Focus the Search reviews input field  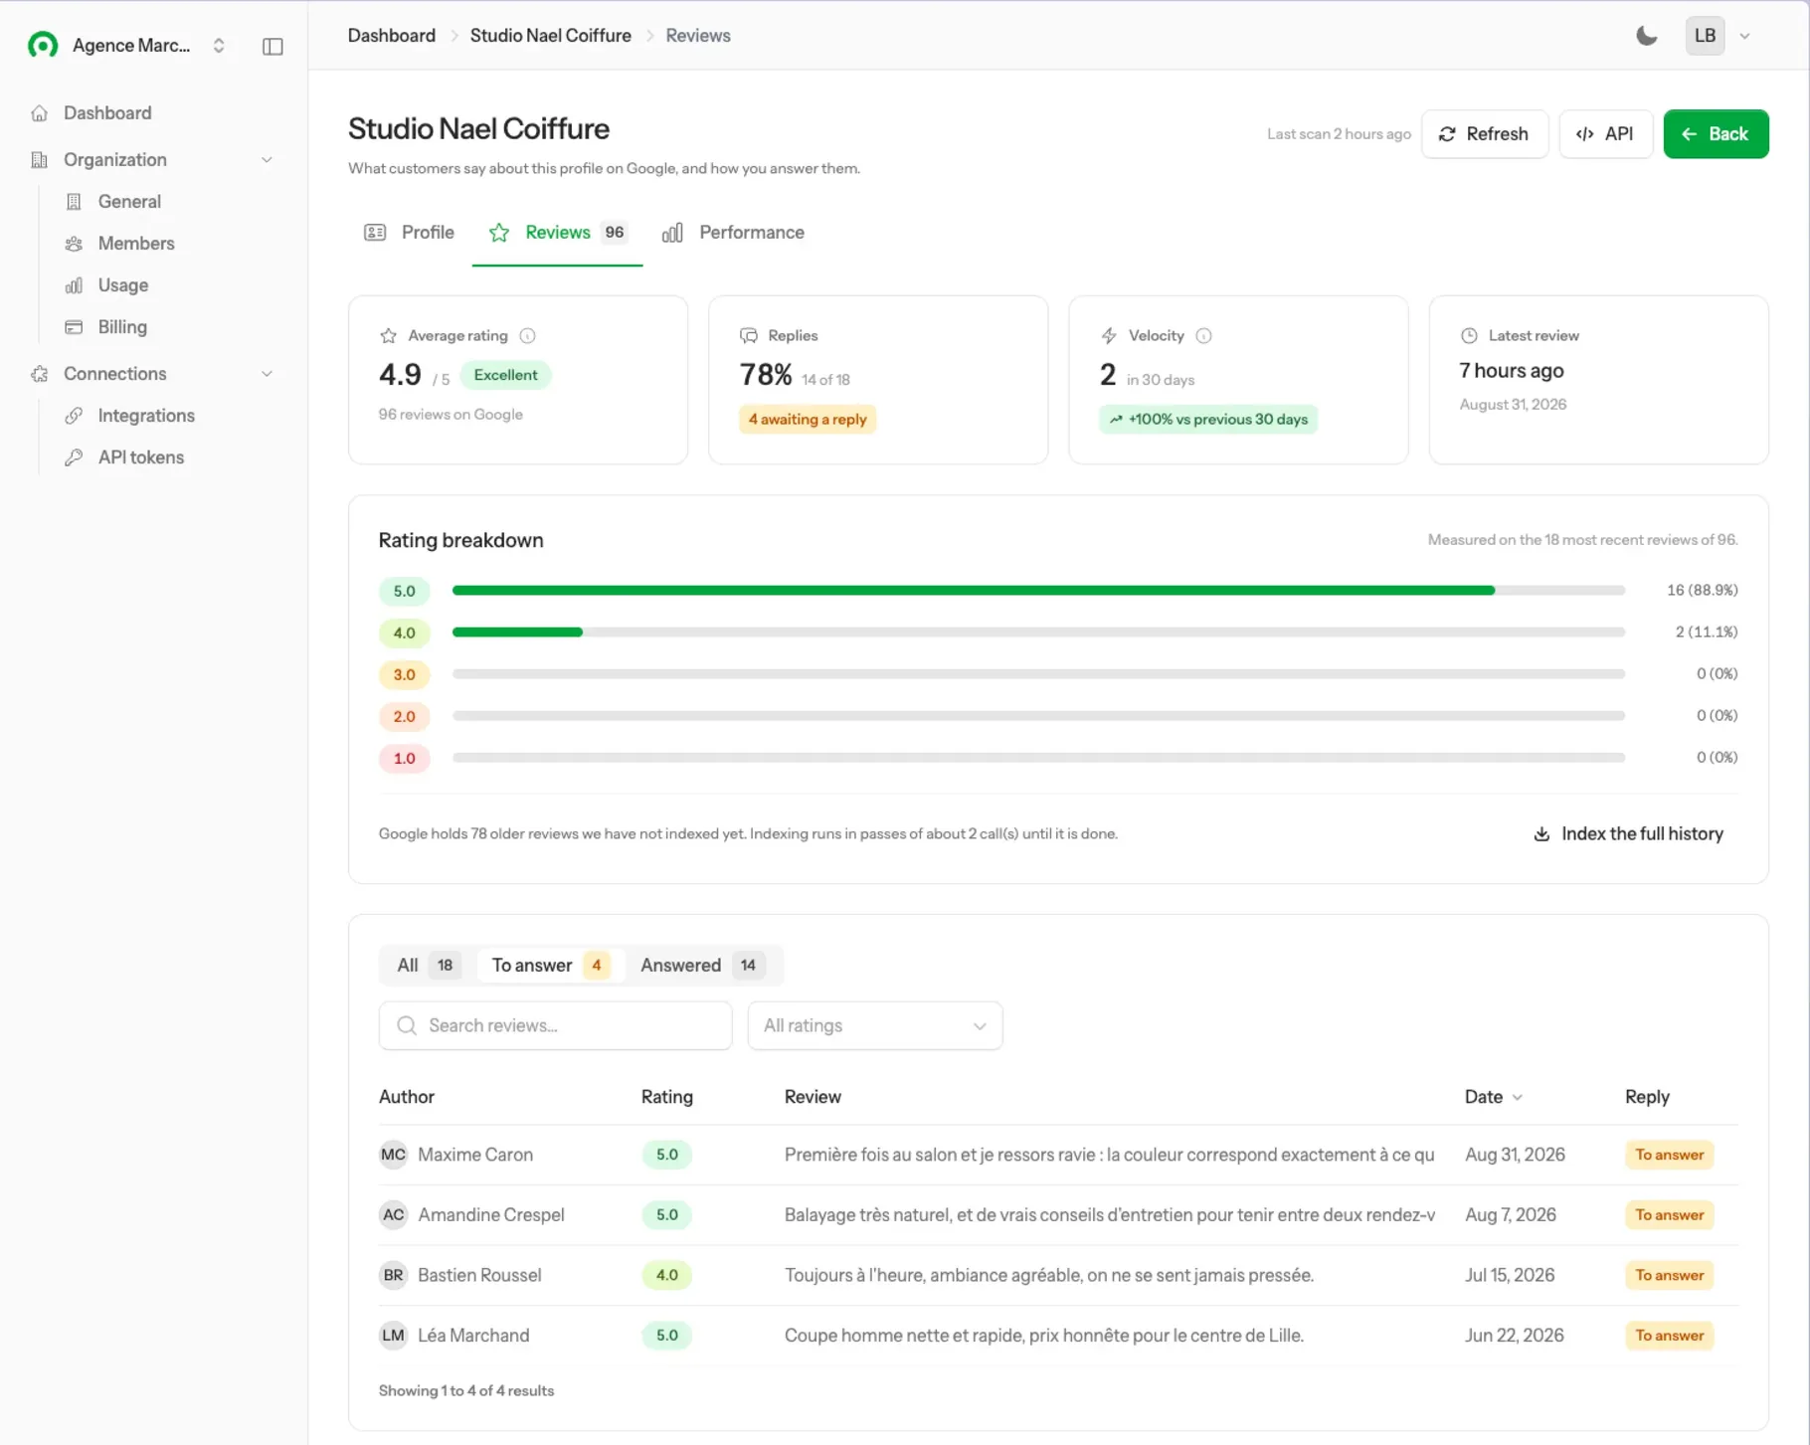click(556, 1025)
